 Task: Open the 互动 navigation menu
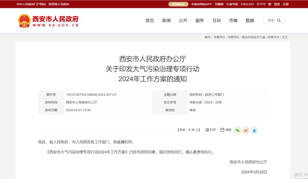tap(216, 21)
